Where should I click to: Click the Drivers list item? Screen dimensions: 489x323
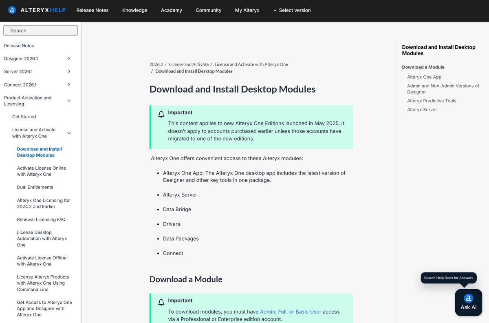coord(172,224)
